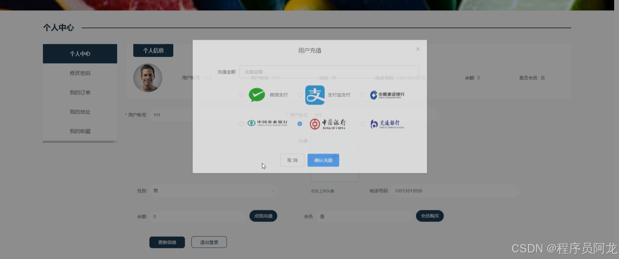Click the 会员购买 button
Image resolution: width=619 pixels, height=259 pixels.
click(x=430, y=216)
